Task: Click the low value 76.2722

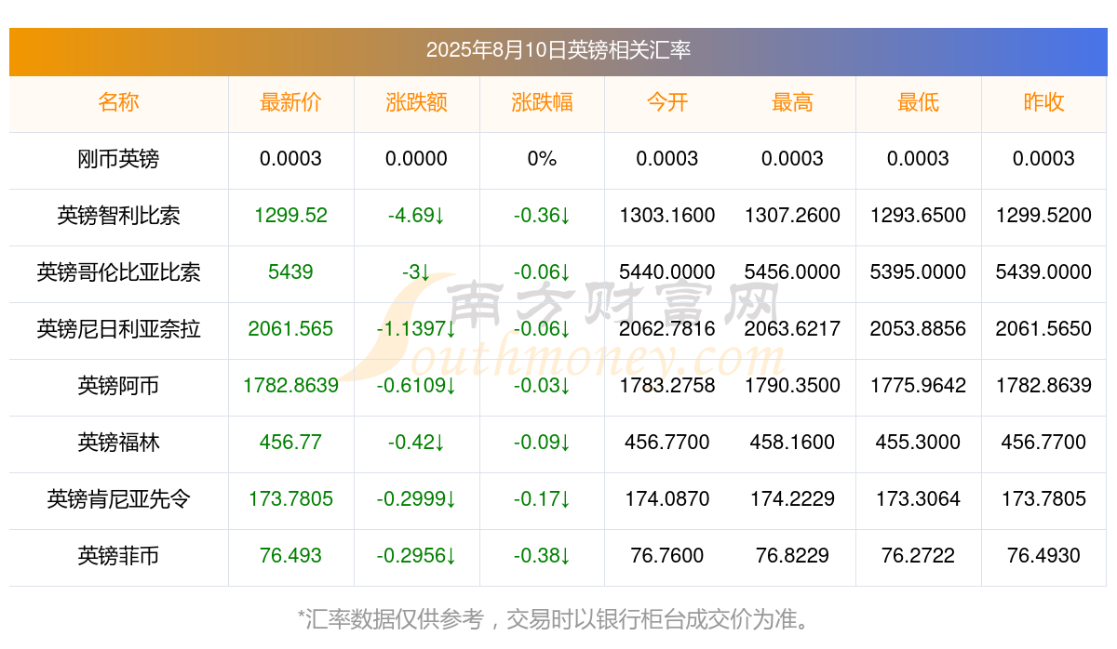Action: pos(918,556)
